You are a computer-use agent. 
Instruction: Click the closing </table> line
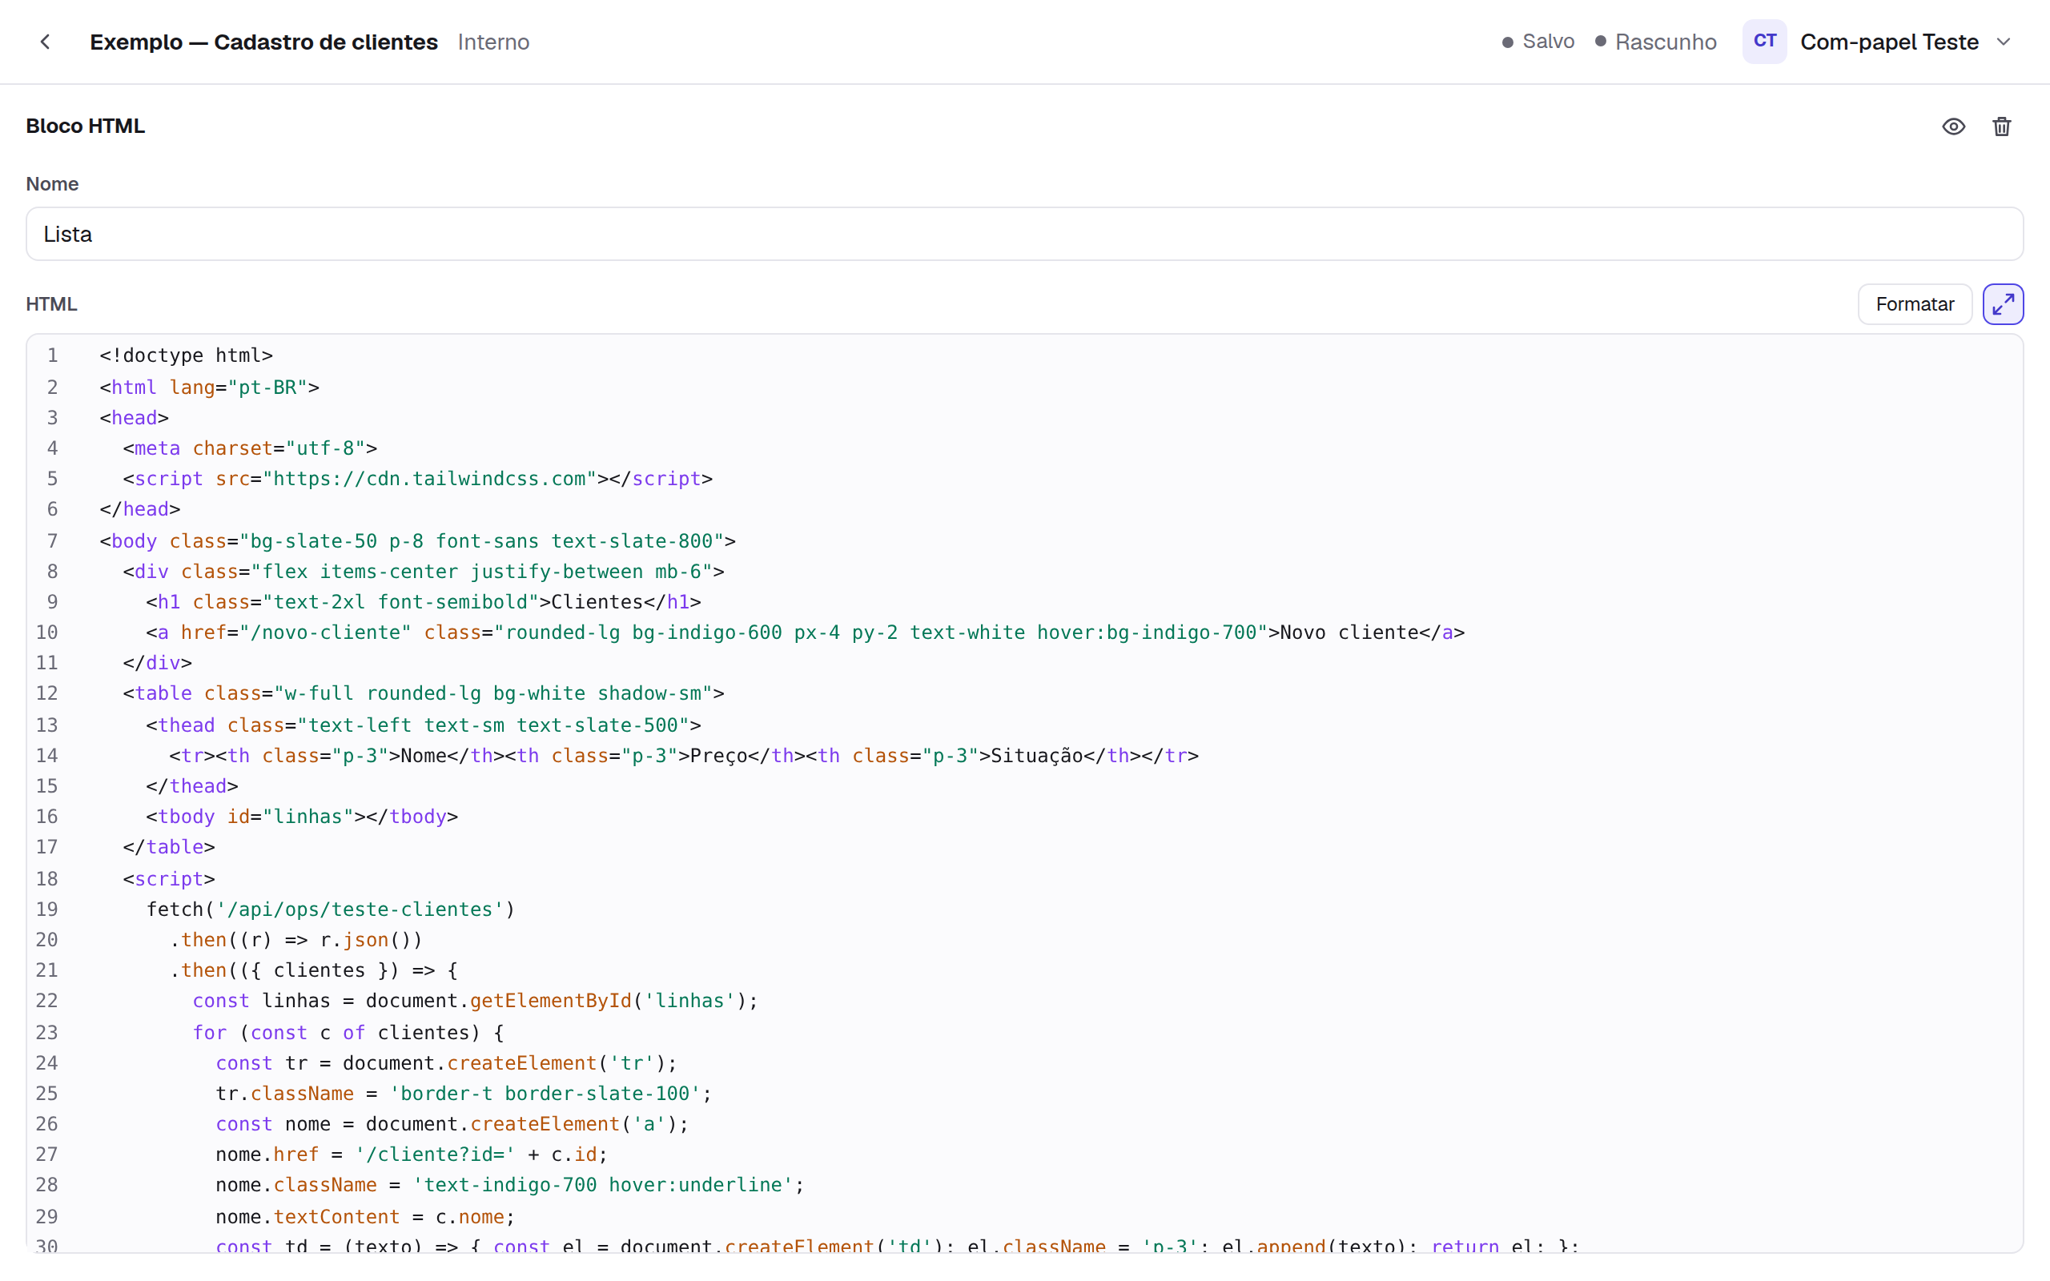tap(169, 847)
